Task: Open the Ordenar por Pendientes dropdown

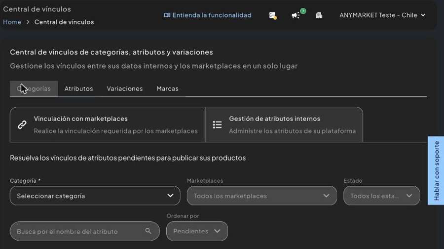Action: point(197,231)
